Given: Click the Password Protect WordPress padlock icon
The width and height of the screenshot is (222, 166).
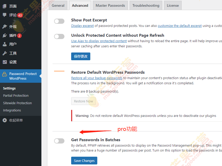Looking at the screenshot, I should 5,74.
